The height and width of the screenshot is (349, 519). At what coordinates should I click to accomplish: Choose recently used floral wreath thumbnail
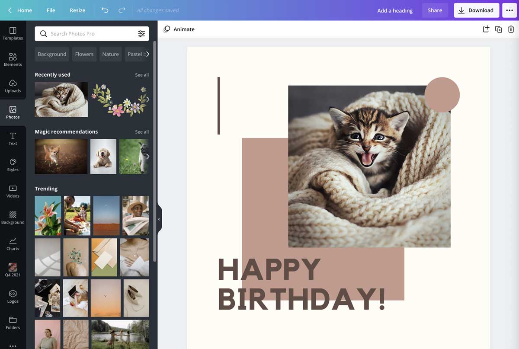[x=119, y=99]
